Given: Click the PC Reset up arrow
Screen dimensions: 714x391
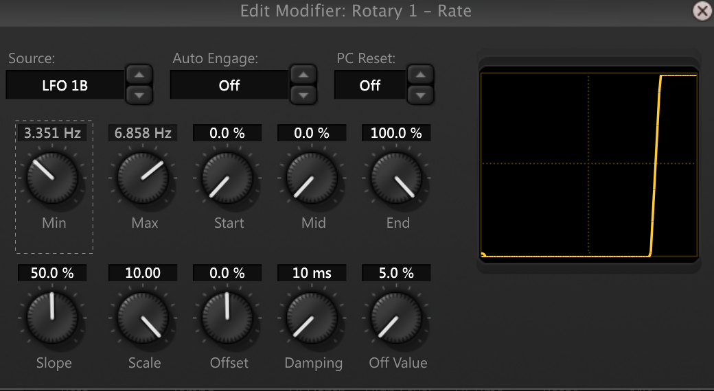Looking at the screenshot, I should (x=421, y=75).
